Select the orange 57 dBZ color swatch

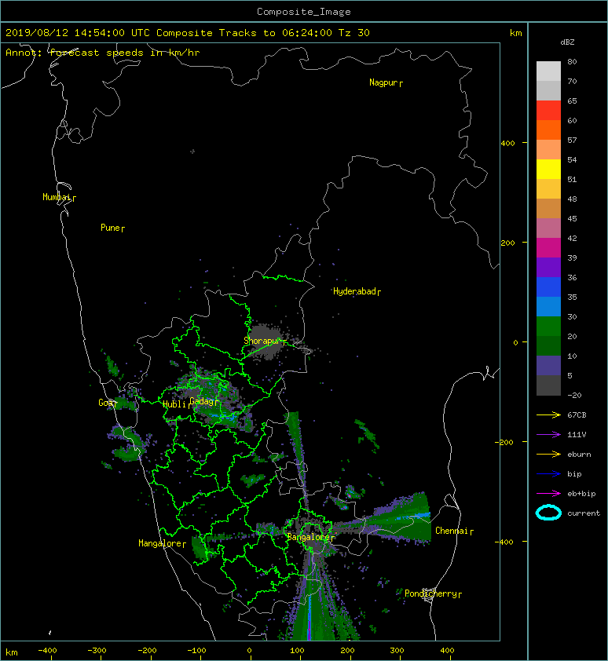click(548, 130)
